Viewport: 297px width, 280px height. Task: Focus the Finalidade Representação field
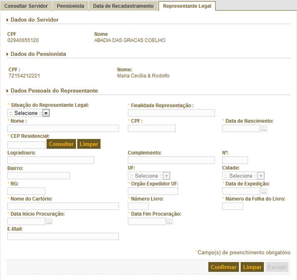(x=171, y=113)
